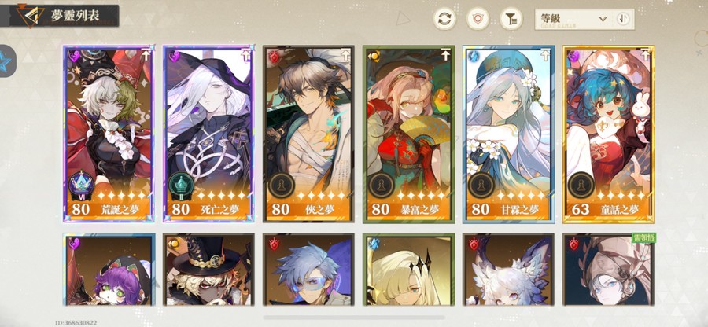Tap the green crown emblem on 死亡之夢
The width and height of the screenshot is (708, 327).
click(181, 185)
